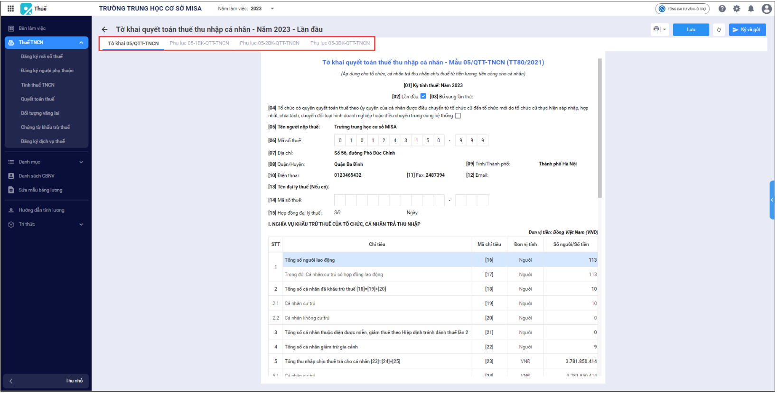This screenshot has width=777, height=393.
Task: Click the Tổng số cá nhân giảm trừ gia cảnh row
Action: (433, 347)
